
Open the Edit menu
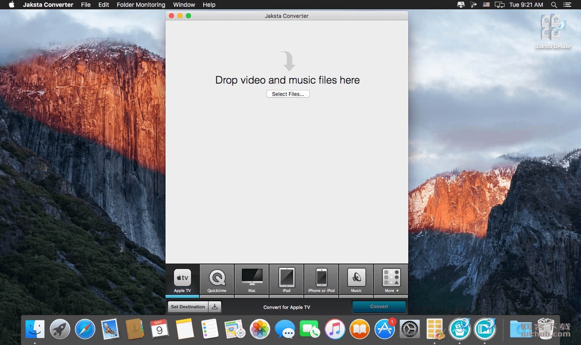104,5
